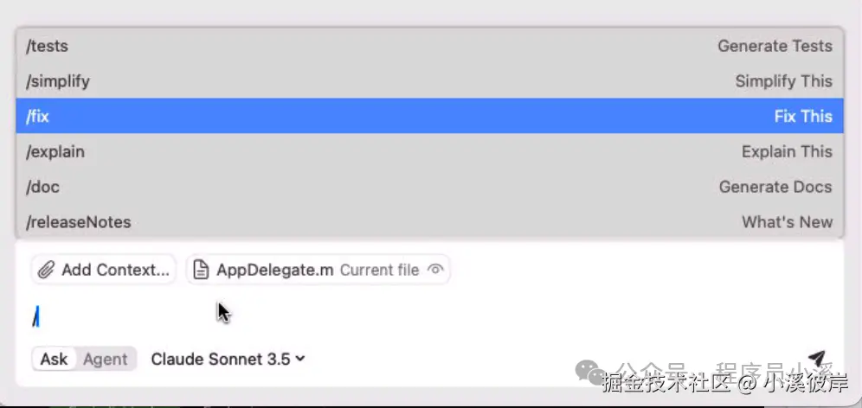Open the Claude Sonnet 3.5 model dropdown
Viewport: 862px width, 408px height.
(x=228, y=359)
